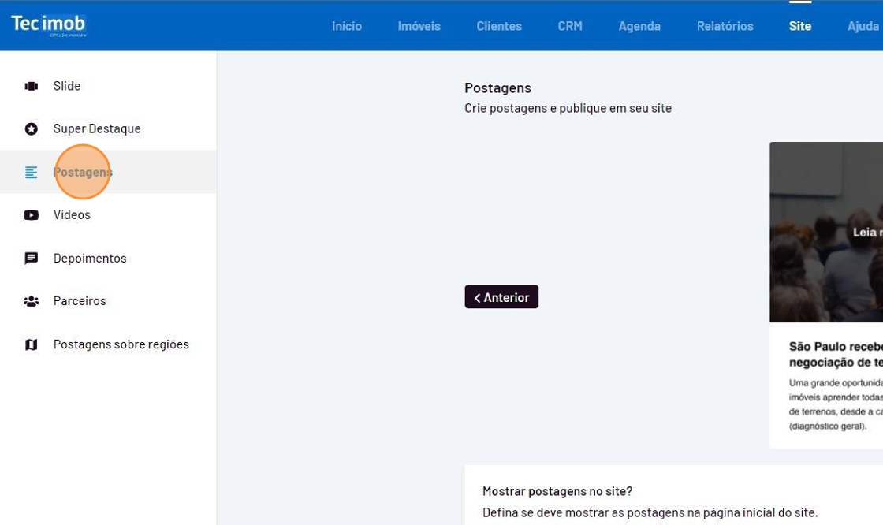
Task: Click the Parceiros people icon
Action: (32, 300)
